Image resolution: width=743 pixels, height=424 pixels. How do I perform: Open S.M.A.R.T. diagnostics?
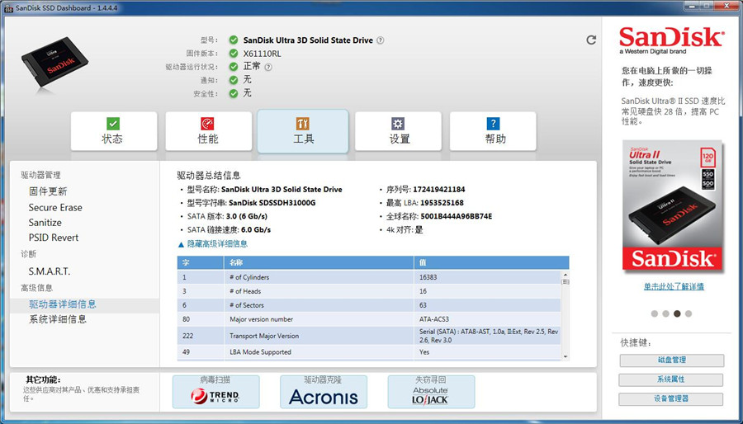pyautogui.click(x=50, y=271)
